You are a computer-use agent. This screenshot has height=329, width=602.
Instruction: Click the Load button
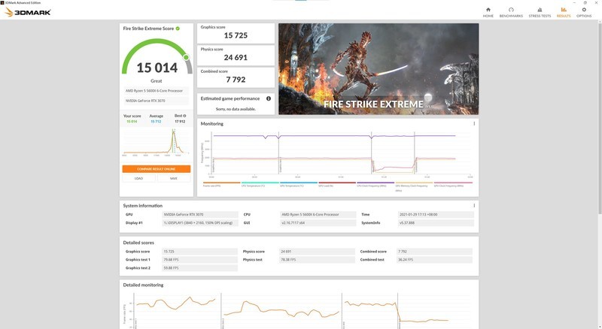pyautogui.click(x=139, y=178)
